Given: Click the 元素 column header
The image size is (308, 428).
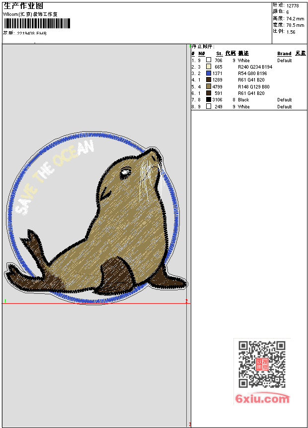Looking at the screenshot, I should [300, 54].
